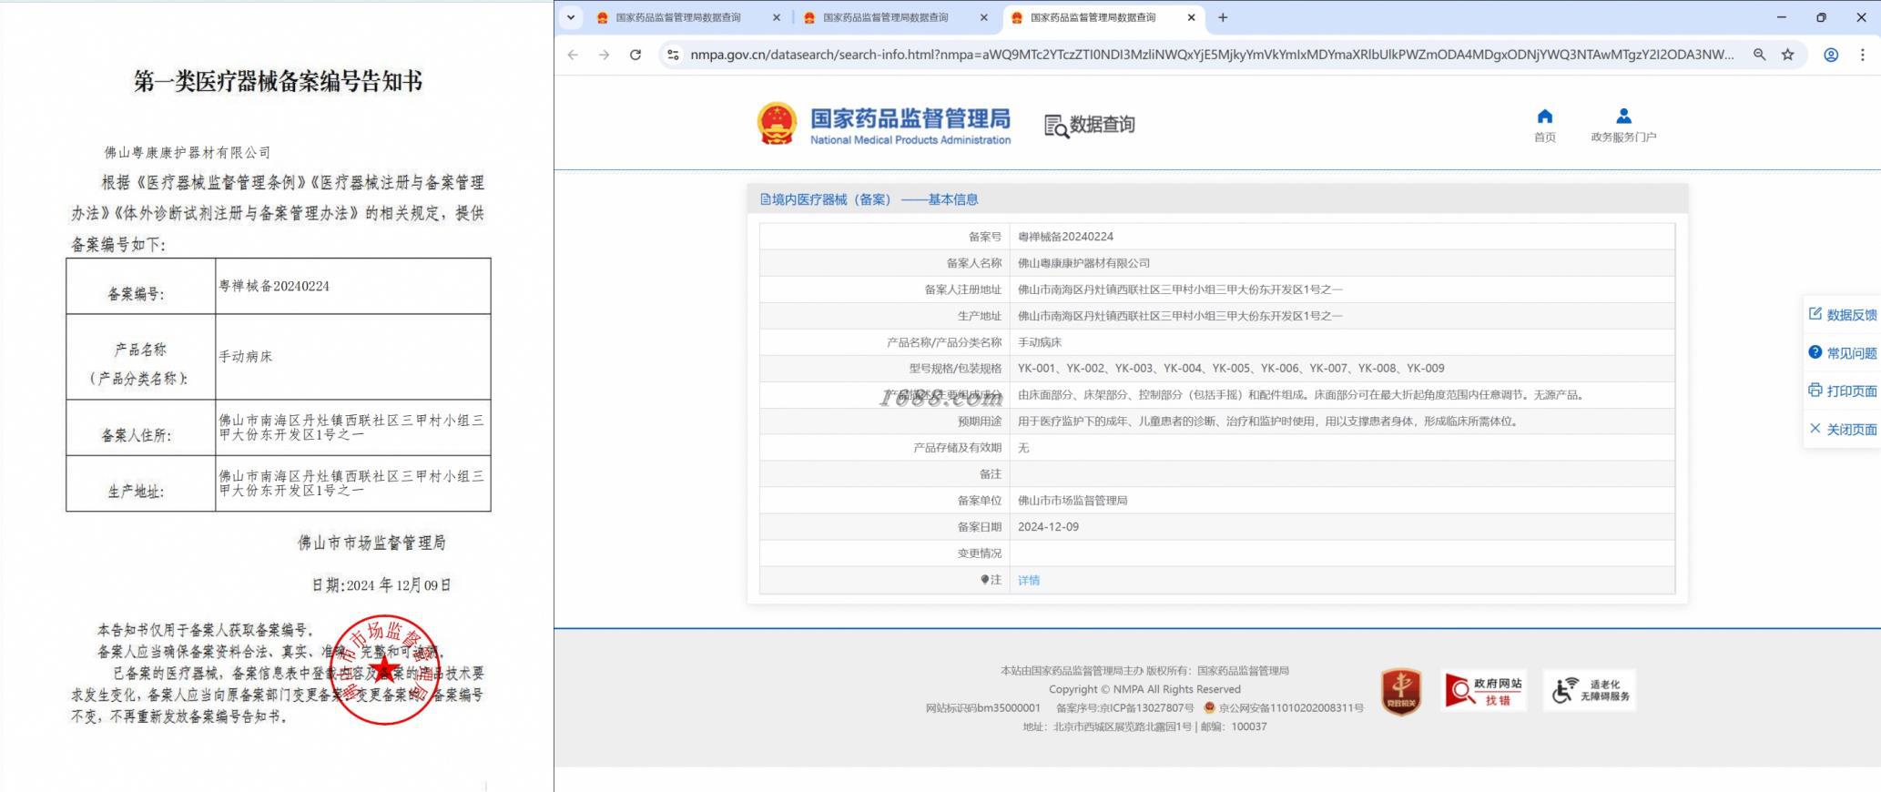Select the 预期用途 intended use text
The width and height of the screenshot is (1881, 792).
(x=1270, y=421)
